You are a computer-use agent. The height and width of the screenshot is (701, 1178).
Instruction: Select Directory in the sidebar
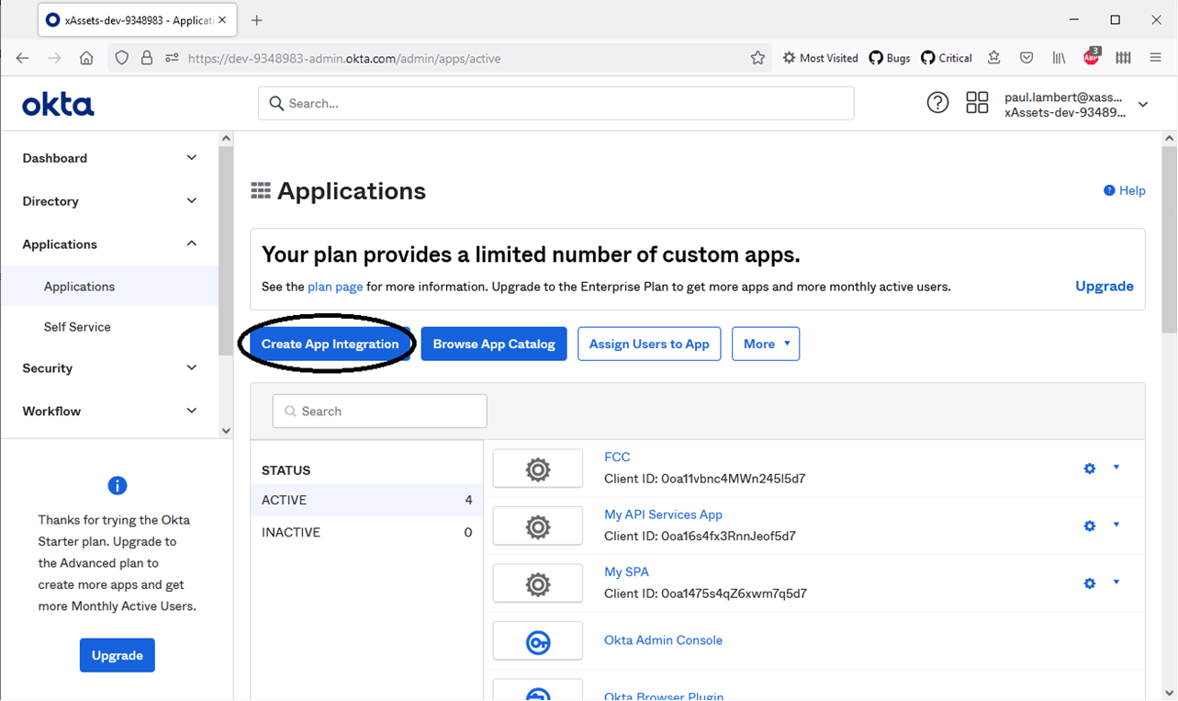click(x=50, y=200)
